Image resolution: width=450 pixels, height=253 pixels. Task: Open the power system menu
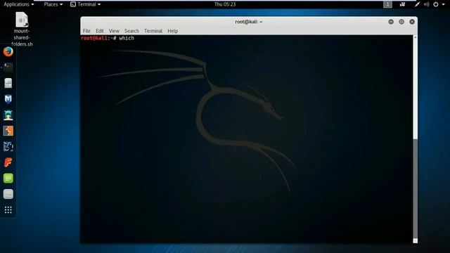coord(436,4)
